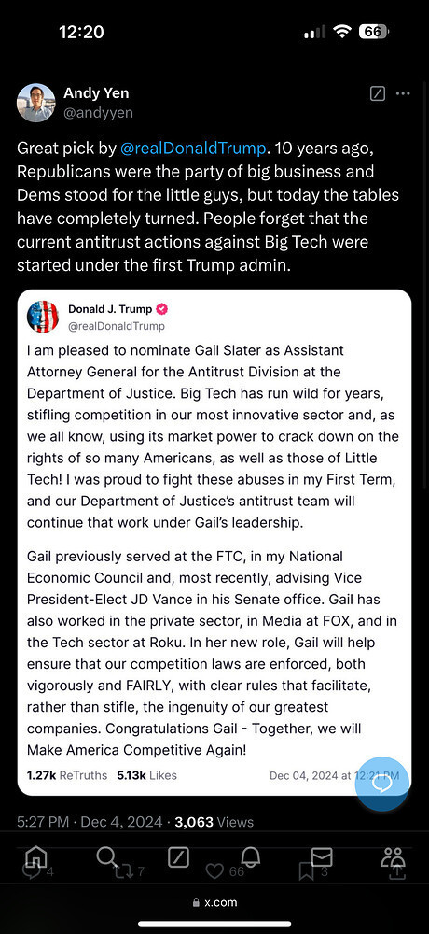
Task: Open the three-dot more menu on post
Action: pos(403,93)
